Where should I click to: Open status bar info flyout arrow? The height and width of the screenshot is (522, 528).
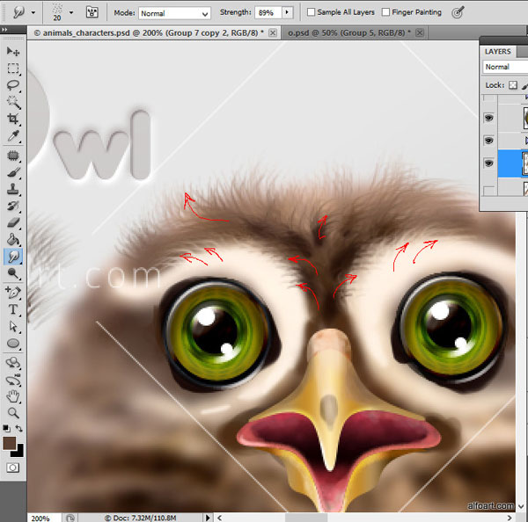(x=208, y=518)
